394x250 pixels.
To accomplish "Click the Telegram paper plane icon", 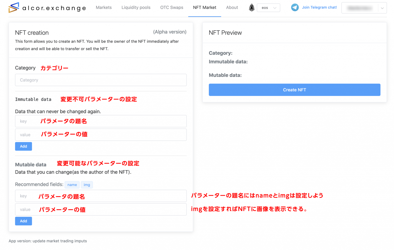I will 295,7.
